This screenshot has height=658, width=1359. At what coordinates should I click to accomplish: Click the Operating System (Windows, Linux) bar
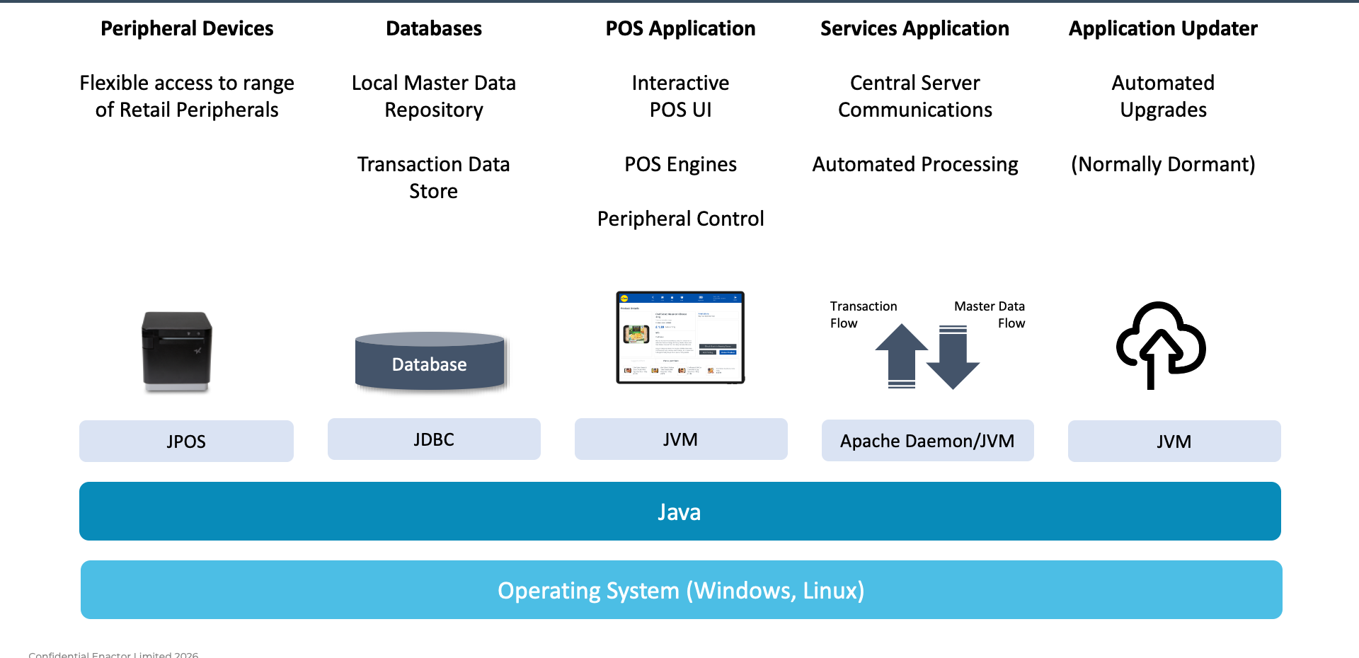tap(679, 589)
